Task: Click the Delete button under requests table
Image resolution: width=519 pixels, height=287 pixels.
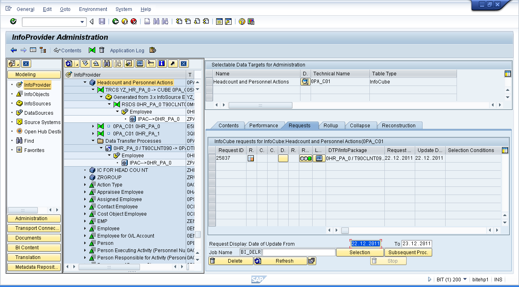Action: click(231, 261)
